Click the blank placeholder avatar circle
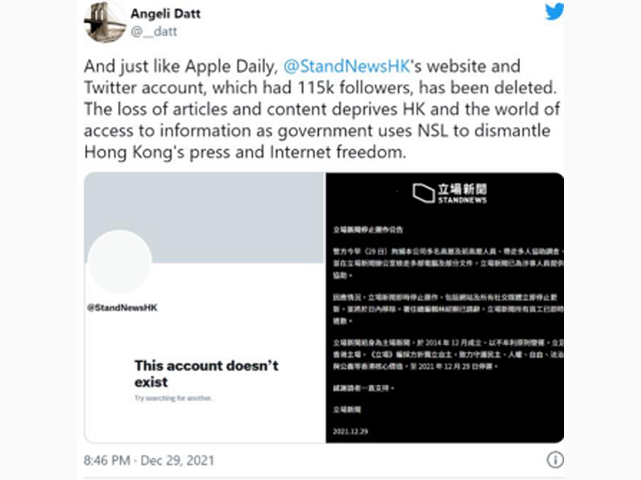Viewport: 641px width, 480px height. click(119, 262)
